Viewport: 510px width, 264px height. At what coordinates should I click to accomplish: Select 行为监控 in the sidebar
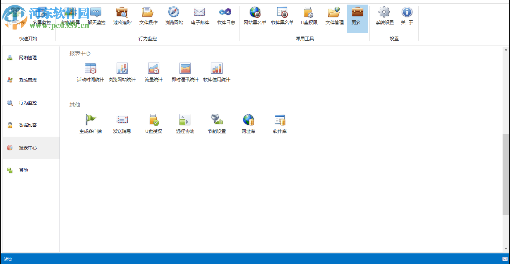coord(31,102)
